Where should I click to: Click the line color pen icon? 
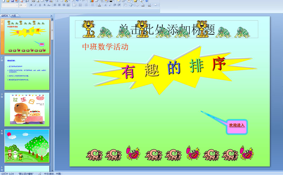[x=149, y=5]
